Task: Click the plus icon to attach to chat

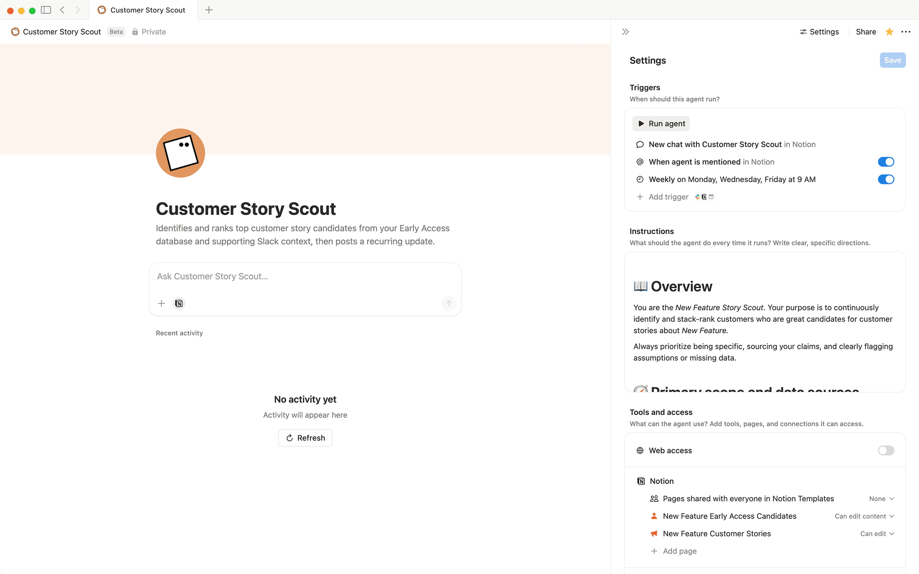Action: click(x=161, y=303)
